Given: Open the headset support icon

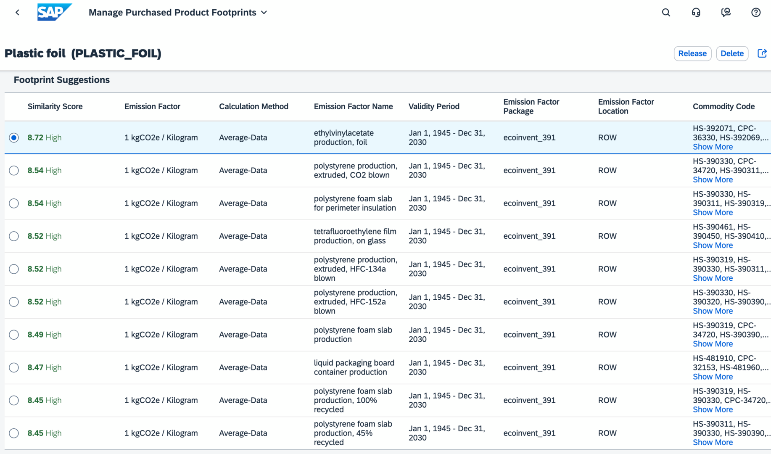Looking at the screenshot, I should tap(696, 13).
